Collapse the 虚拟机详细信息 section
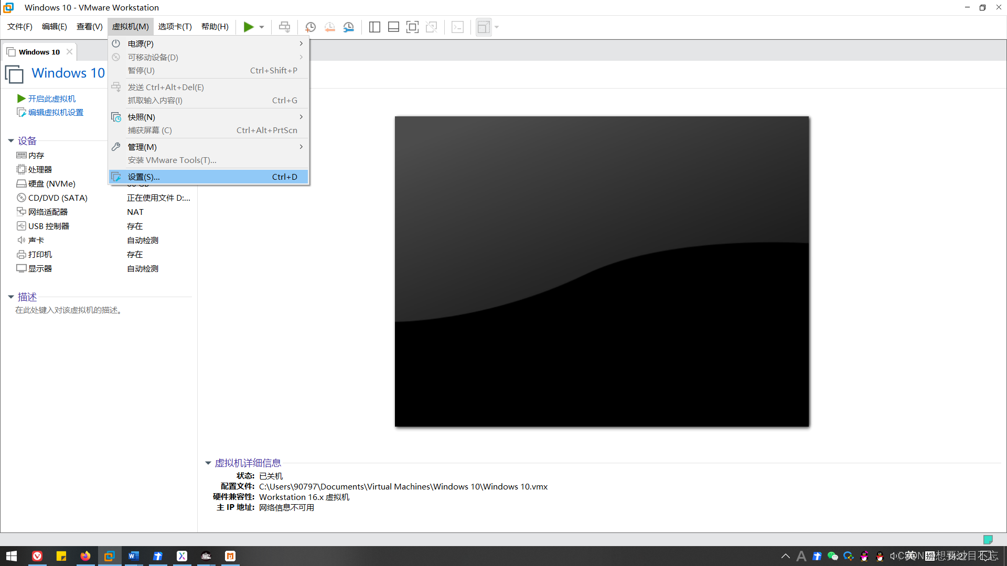Viewport: 1007px width, 566px height. pos(208,463)
